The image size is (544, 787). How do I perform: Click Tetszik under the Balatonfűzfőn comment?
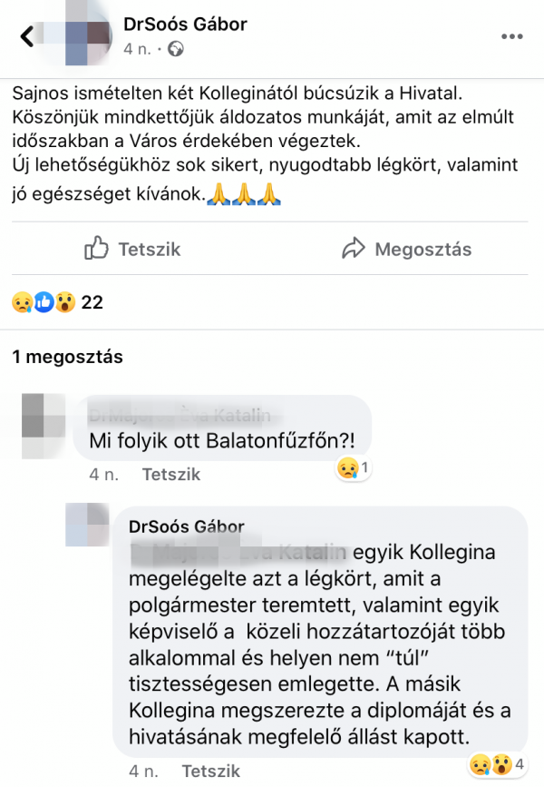click(x=171, y=475)
